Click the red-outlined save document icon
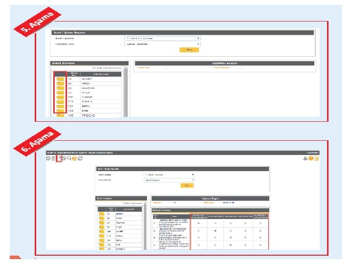This screenshot has width=352, height=264. point(59,158)
